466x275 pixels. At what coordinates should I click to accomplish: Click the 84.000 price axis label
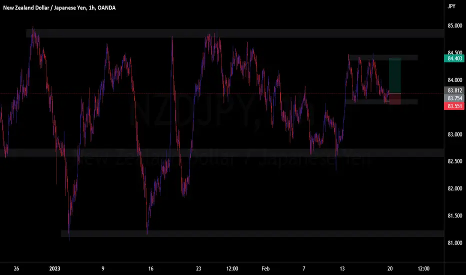(454, 80)
